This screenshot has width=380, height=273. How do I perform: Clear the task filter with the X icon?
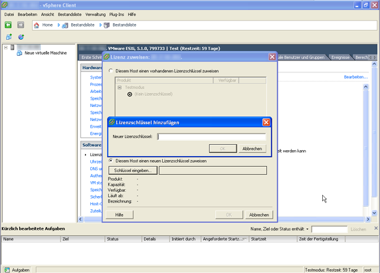tap(376, 228)
